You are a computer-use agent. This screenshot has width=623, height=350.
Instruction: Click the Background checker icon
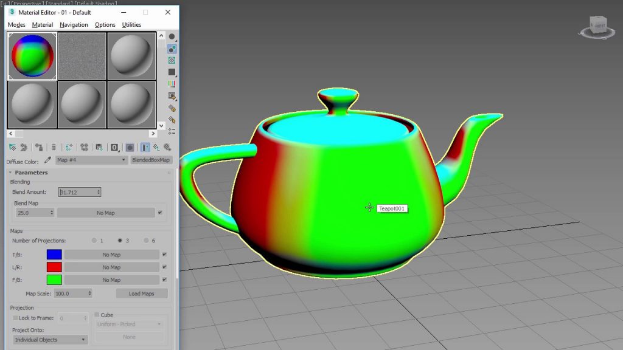[172, 59]
